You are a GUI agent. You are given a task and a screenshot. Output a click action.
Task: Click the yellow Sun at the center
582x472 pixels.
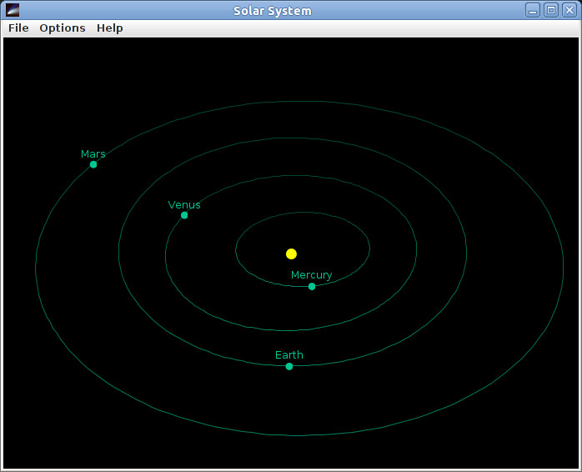pyautogui.click(x=291, y=254)
